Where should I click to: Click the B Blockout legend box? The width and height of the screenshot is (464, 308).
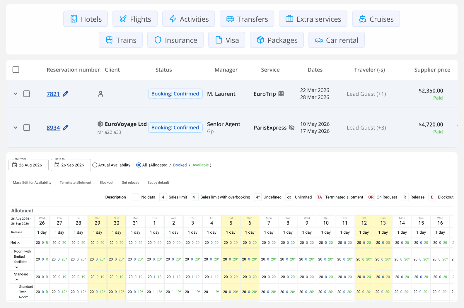(x=432, y=197)
